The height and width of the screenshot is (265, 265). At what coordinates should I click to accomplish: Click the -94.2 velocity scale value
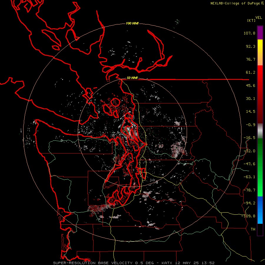[249, 203]
